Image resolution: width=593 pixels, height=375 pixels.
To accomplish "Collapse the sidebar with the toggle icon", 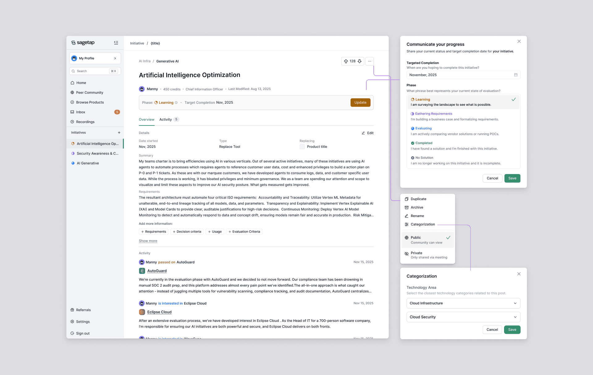I will click(x=116, y=43).
